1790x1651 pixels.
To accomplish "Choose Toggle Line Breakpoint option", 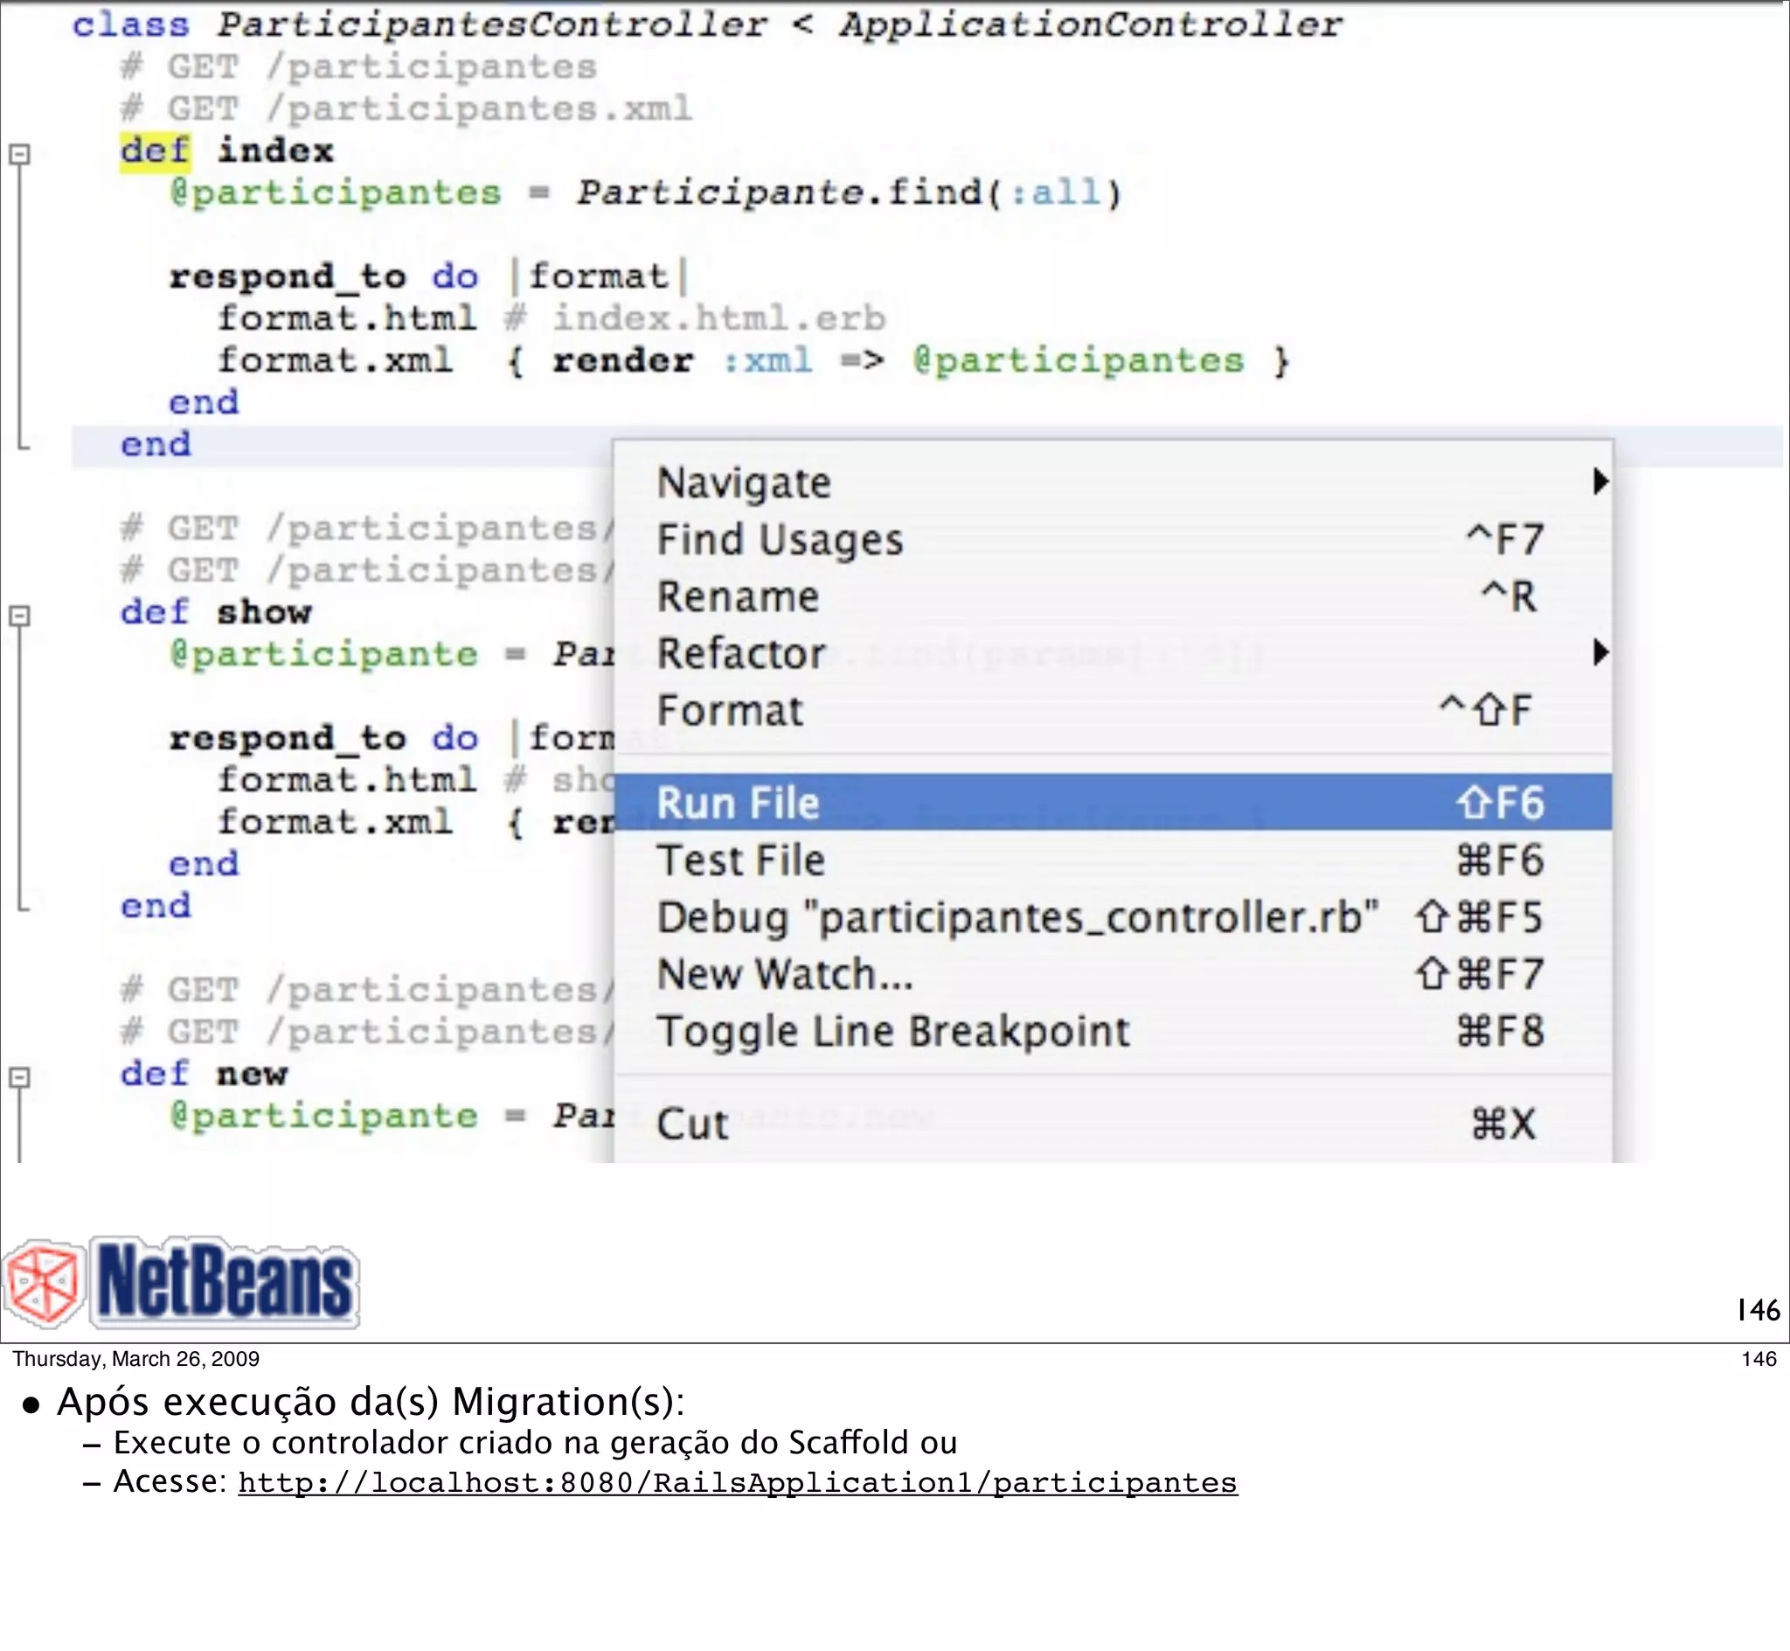I will (x=892, y=1031).
